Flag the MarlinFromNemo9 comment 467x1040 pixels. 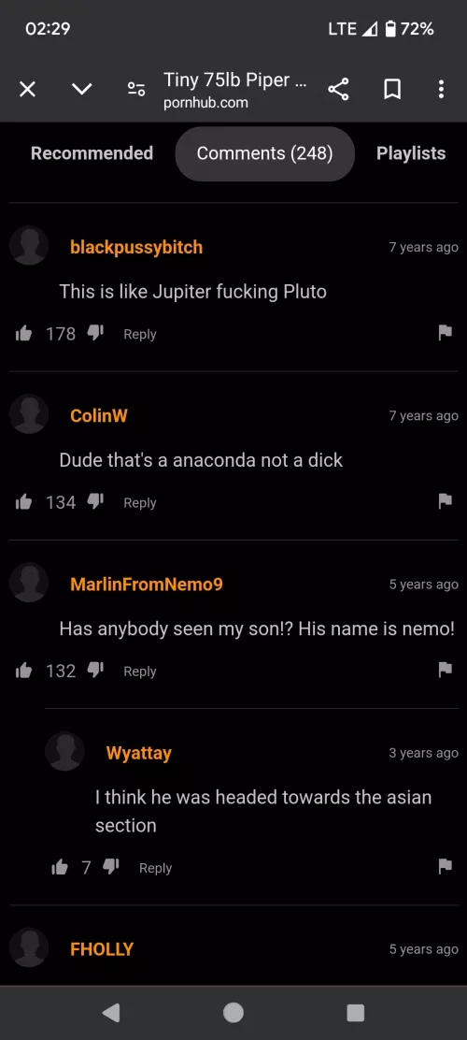click(x=446, y=670)
